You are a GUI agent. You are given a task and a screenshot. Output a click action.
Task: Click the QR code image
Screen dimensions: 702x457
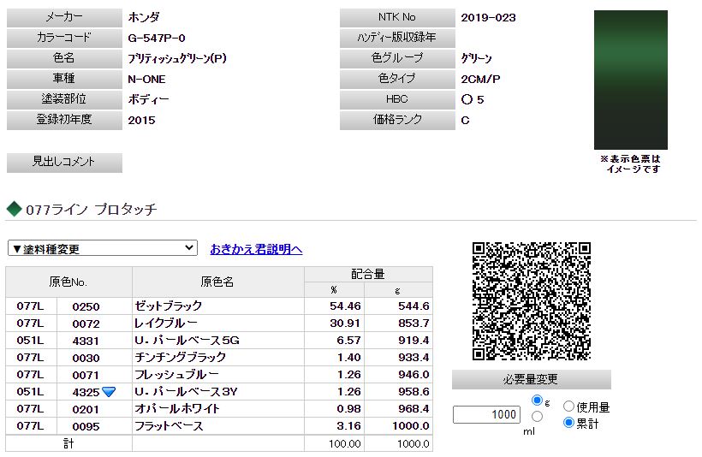click(532, 301)
